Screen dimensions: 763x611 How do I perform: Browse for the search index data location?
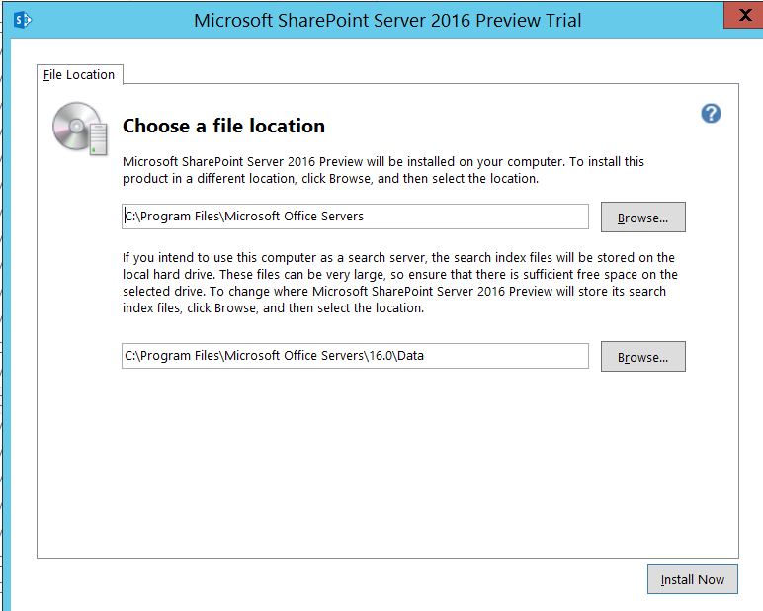[642, 356]
